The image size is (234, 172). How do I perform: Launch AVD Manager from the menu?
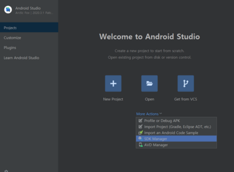[176, 145]
